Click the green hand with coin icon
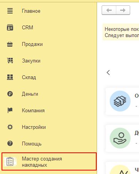 coord(120,138)
